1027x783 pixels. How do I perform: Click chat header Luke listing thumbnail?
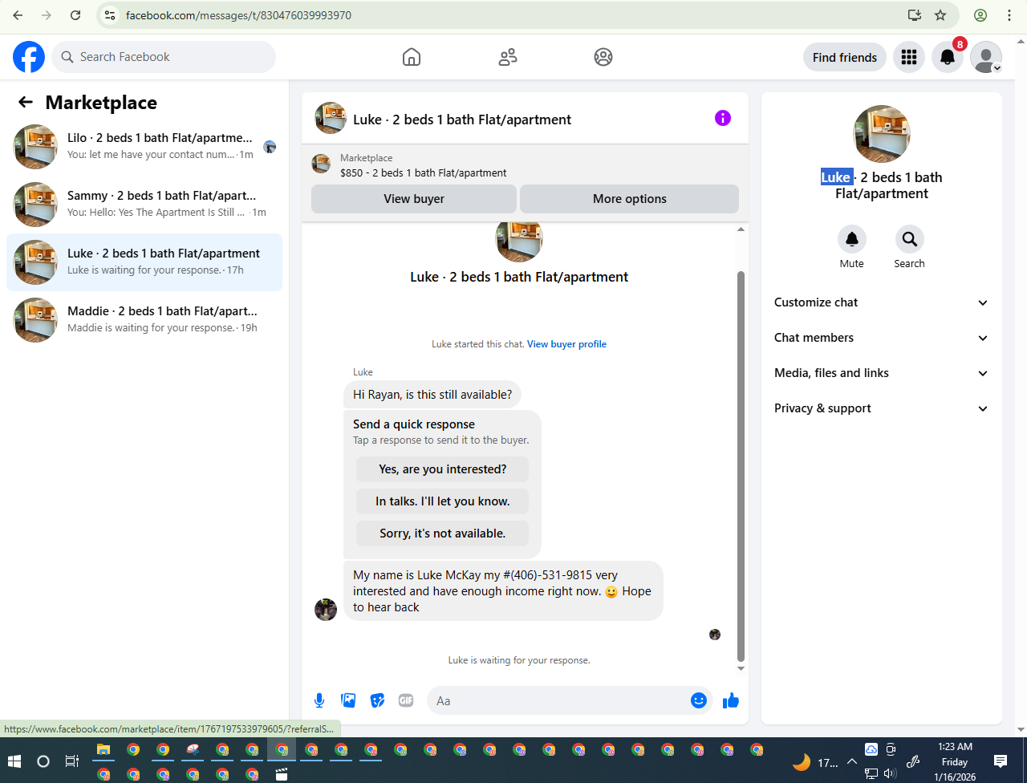pos(331,118)
